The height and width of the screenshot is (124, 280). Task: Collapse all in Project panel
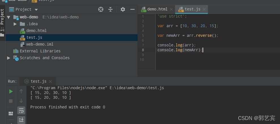110,9
